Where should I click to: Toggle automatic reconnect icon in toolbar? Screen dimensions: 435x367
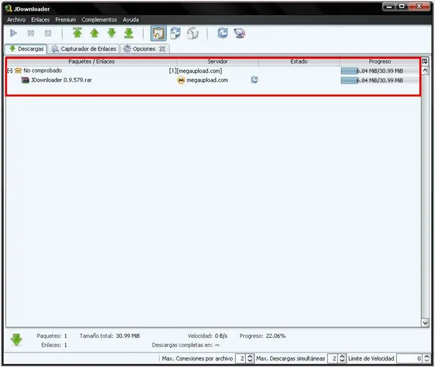[x=175, y=33]
